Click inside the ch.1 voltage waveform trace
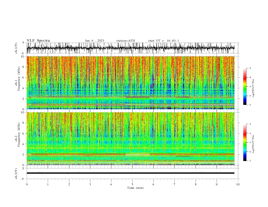This screenshot has height=207, width=268. click(x=130, y=48)
